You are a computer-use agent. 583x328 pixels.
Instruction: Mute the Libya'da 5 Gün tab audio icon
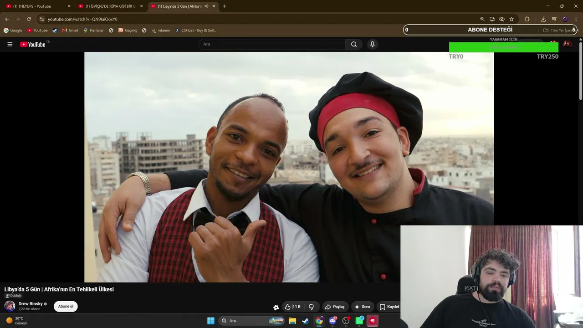click(206, 6)
